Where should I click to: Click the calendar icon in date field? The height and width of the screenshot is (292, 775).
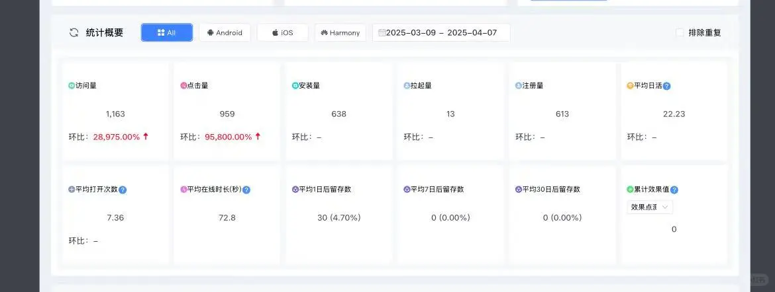click(x=382, y=32)
